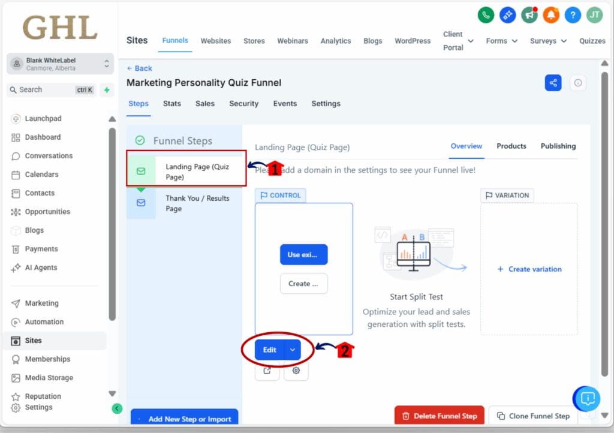
Task: Open page preview external link icon
Action: pyautogui.click(x=267, y=371)
